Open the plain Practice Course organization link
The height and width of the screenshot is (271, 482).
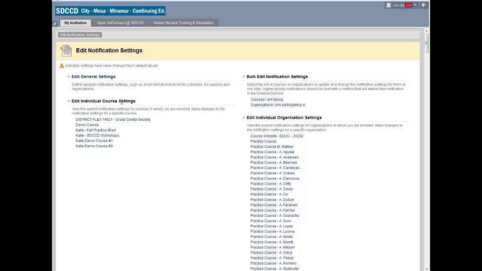tap(263, 142)
